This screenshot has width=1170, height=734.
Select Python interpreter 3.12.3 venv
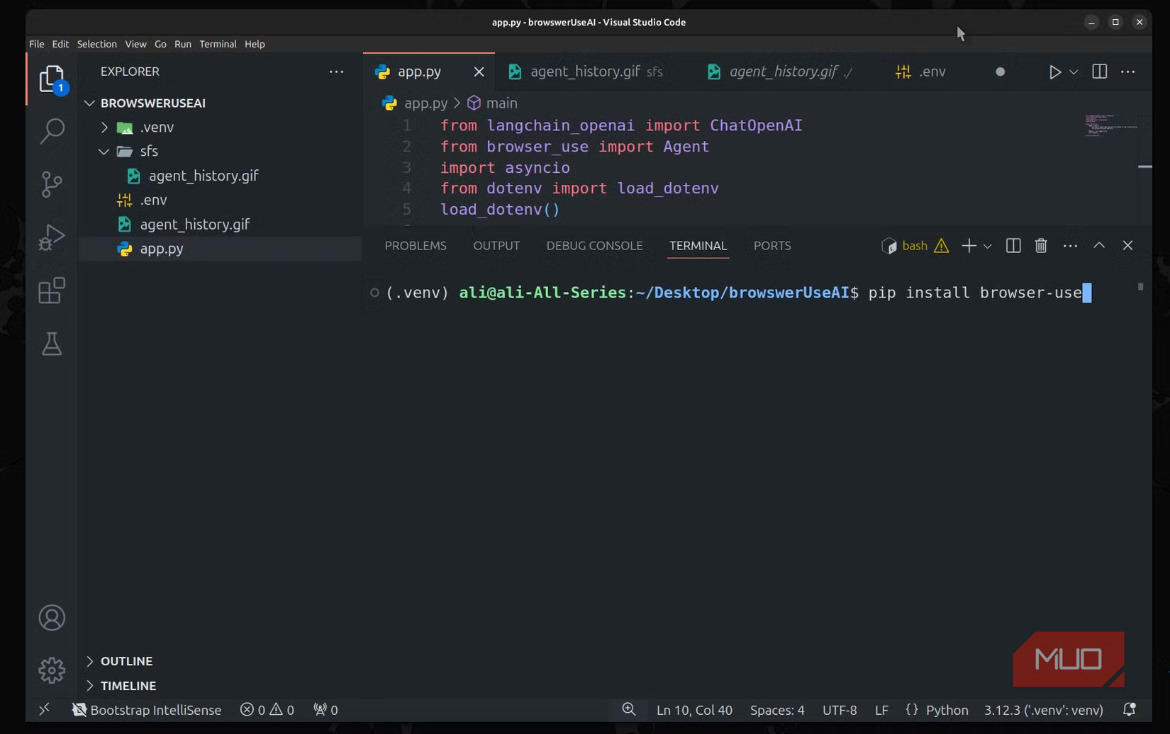tap(1043, 710)
